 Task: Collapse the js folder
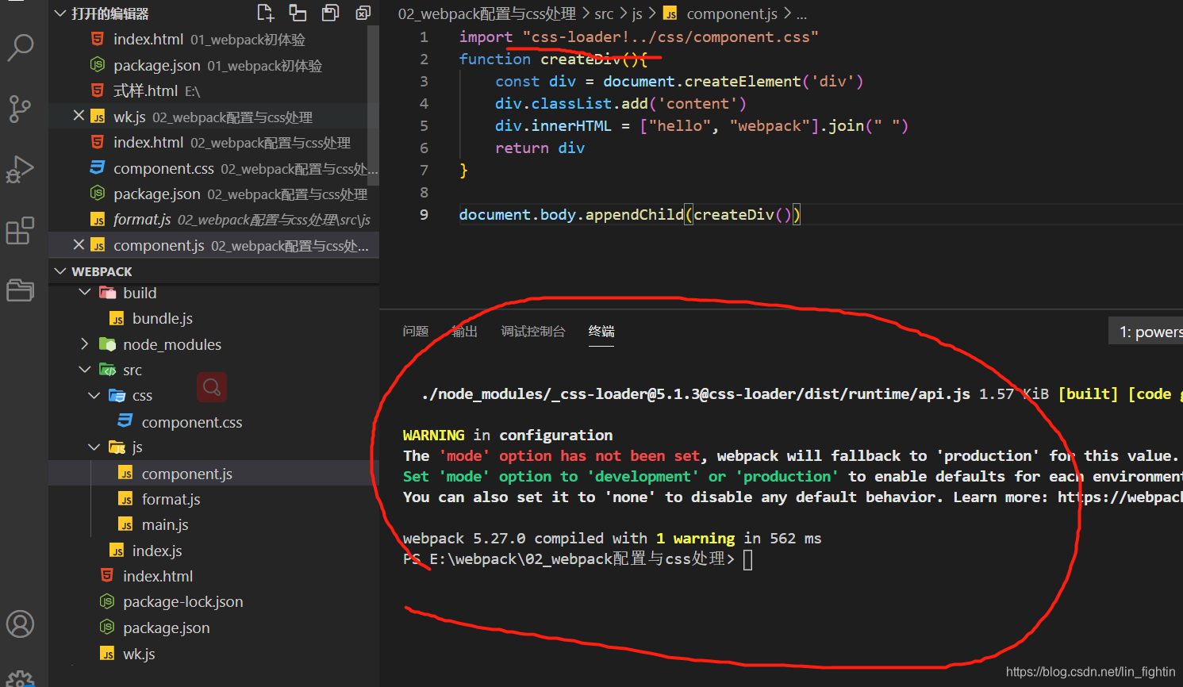coord(94,447)
